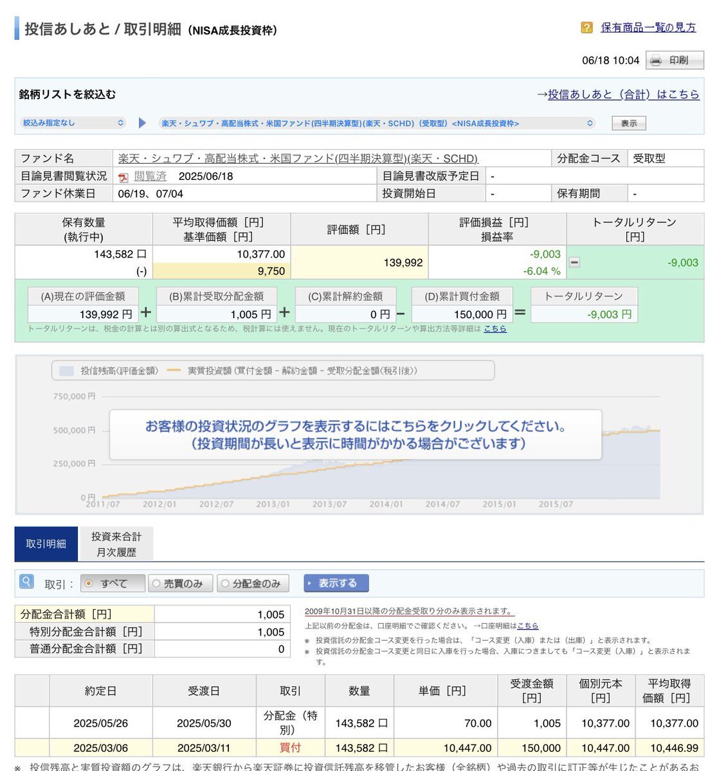
Task: Click the gray 表示 button beside the fund dropdown
Action: (629, 123)
